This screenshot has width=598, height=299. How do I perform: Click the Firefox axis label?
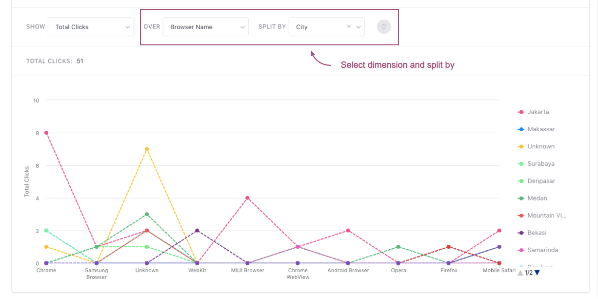449,270
